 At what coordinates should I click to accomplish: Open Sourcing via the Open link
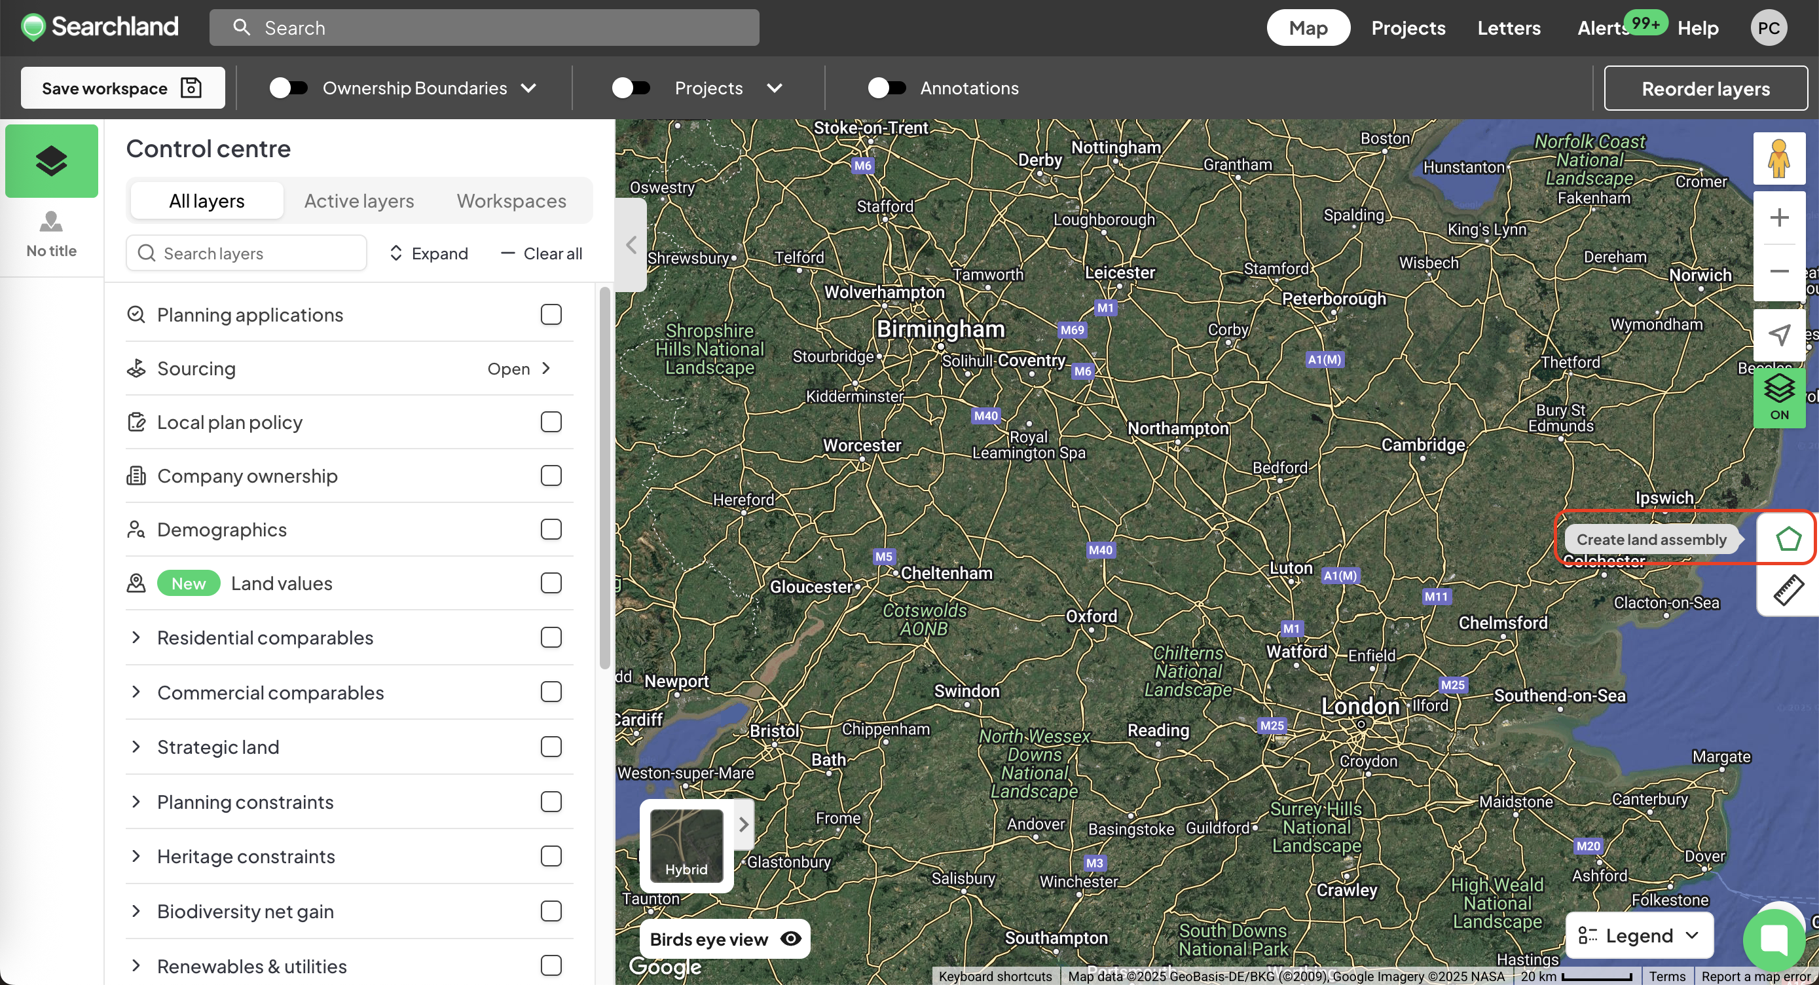[519, 368]
